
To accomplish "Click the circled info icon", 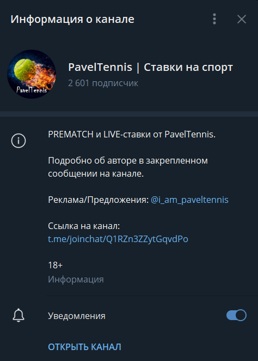I will click(19, 141).
